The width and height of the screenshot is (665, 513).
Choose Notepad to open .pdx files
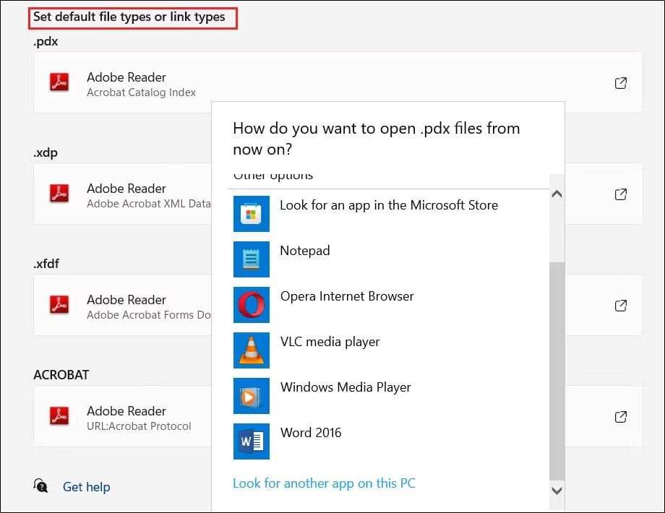304,251
